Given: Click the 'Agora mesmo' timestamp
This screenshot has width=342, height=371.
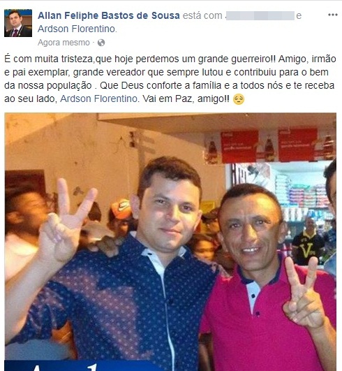Looking at the screenshot, I should (64, 43).
